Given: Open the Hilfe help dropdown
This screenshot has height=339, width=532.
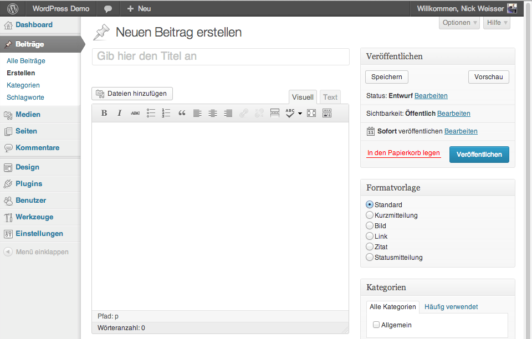Looking at the screenshot, I should coord(497,23).
